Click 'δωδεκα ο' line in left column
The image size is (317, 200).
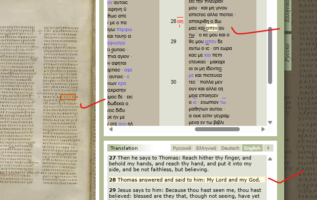[118, 104]
